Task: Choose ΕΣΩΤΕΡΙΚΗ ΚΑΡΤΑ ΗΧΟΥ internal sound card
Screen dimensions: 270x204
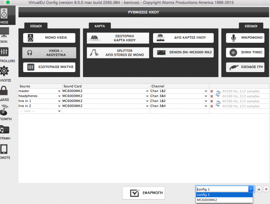Action: tap(118, 38)
